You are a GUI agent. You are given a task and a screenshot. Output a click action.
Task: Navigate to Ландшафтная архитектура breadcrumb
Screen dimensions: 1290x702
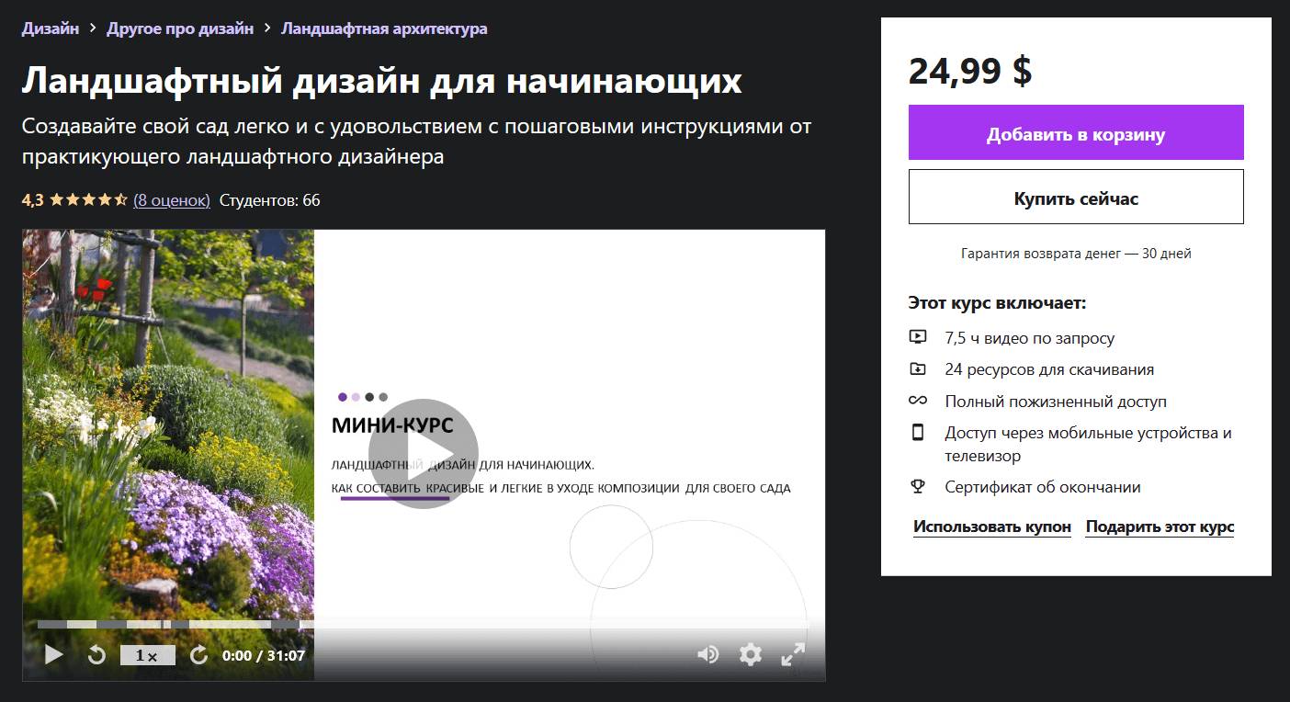(x=384, y=28)
